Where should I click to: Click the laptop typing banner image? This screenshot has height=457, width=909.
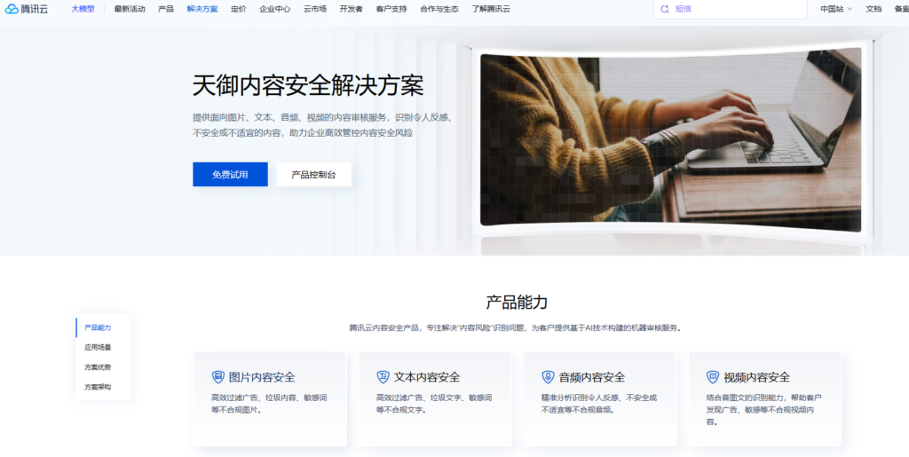point(671,139)
